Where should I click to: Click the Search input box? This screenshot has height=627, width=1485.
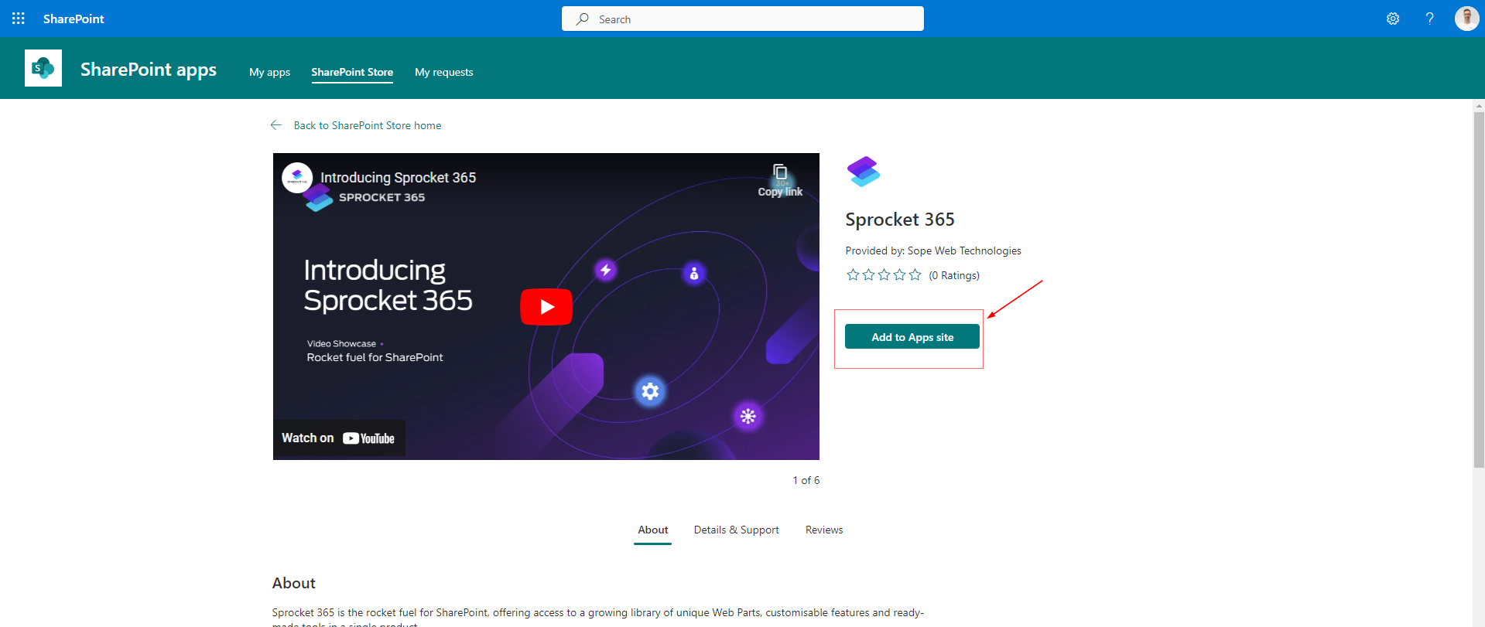743,19
